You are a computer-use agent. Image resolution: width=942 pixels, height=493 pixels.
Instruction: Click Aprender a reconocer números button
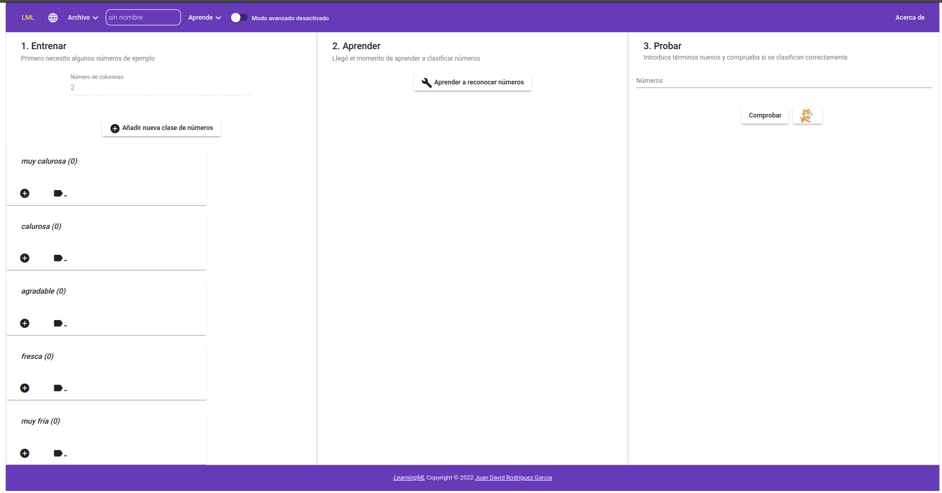coord(473,82)
